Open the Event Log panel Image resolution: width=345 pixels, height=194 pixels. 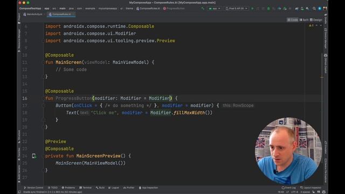[289, 188]
